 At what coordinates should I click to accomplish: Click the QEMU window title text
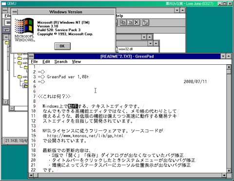(12, 3)
